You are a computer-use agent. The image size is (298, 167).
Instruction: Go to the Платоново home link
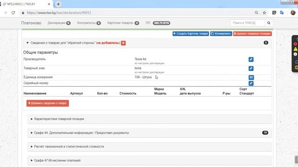coord(31,23)
